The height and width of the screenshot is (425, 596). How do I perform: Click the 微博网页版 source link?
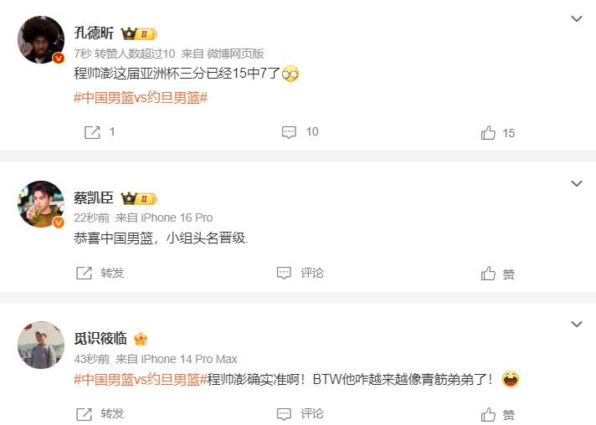(x=235, y=54)
